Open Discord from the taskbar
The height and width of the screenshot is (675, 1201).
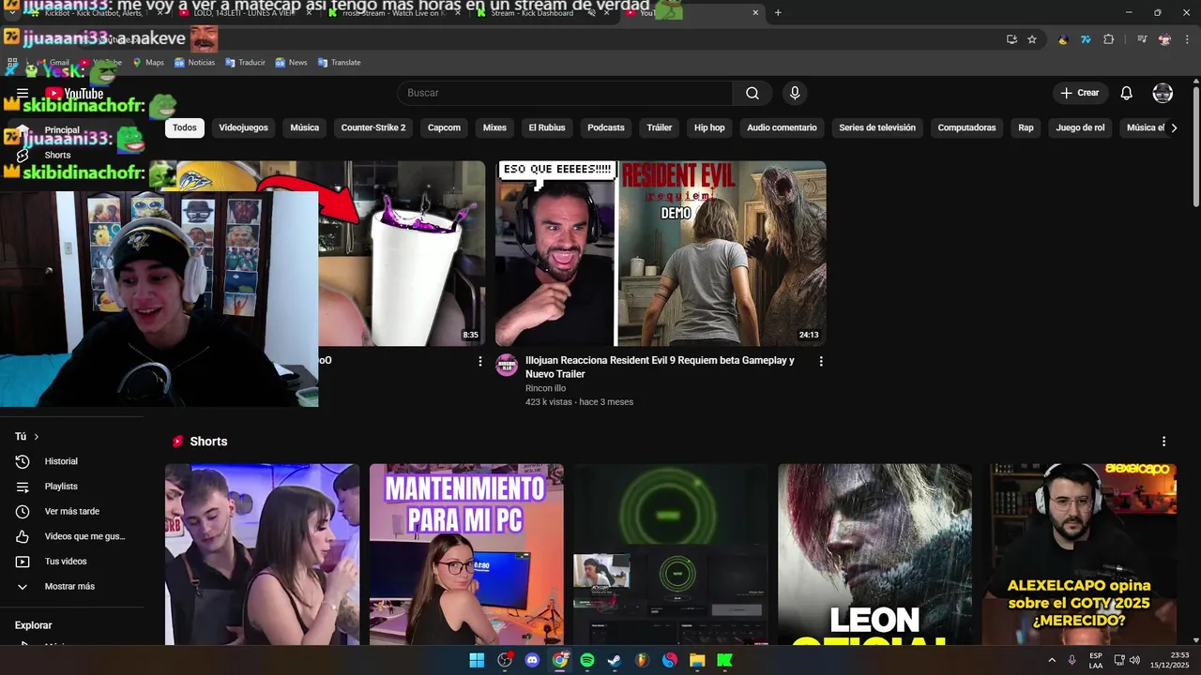[x=533, y=660]
